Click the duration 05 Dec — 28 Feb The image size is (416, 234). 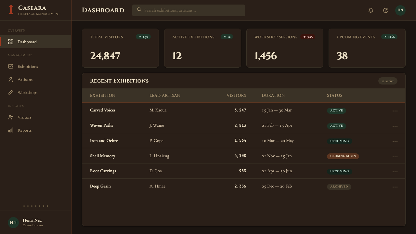[277, 186]
